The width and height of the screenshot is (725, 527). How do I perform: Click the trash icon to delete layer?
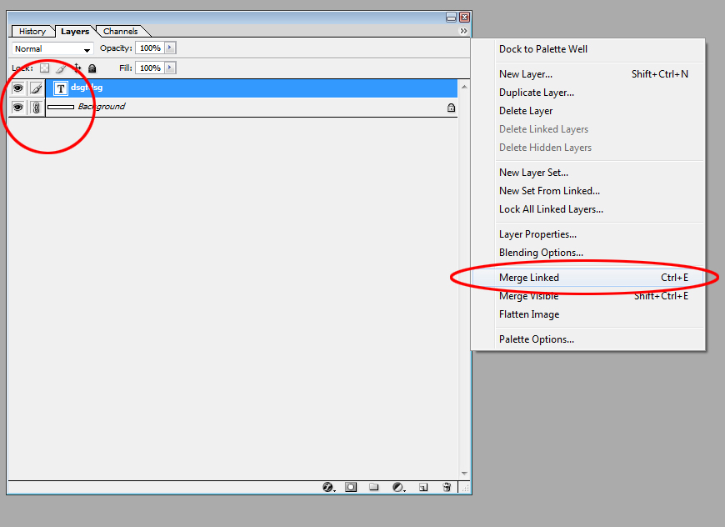coord(447,487)
